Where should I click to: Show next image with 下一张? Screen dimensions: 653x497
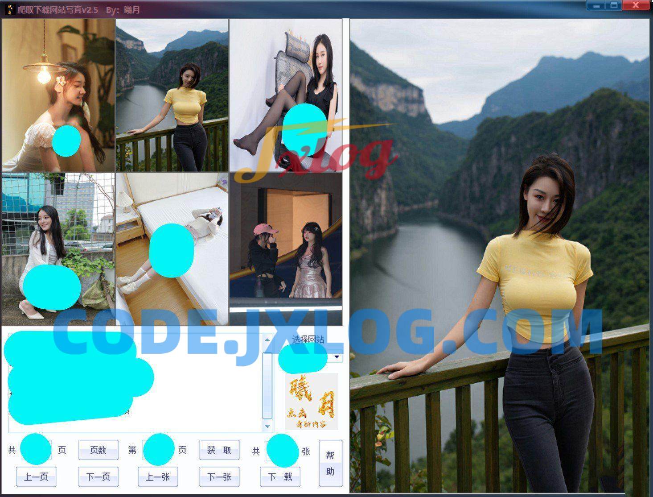(x=219, y=476)
